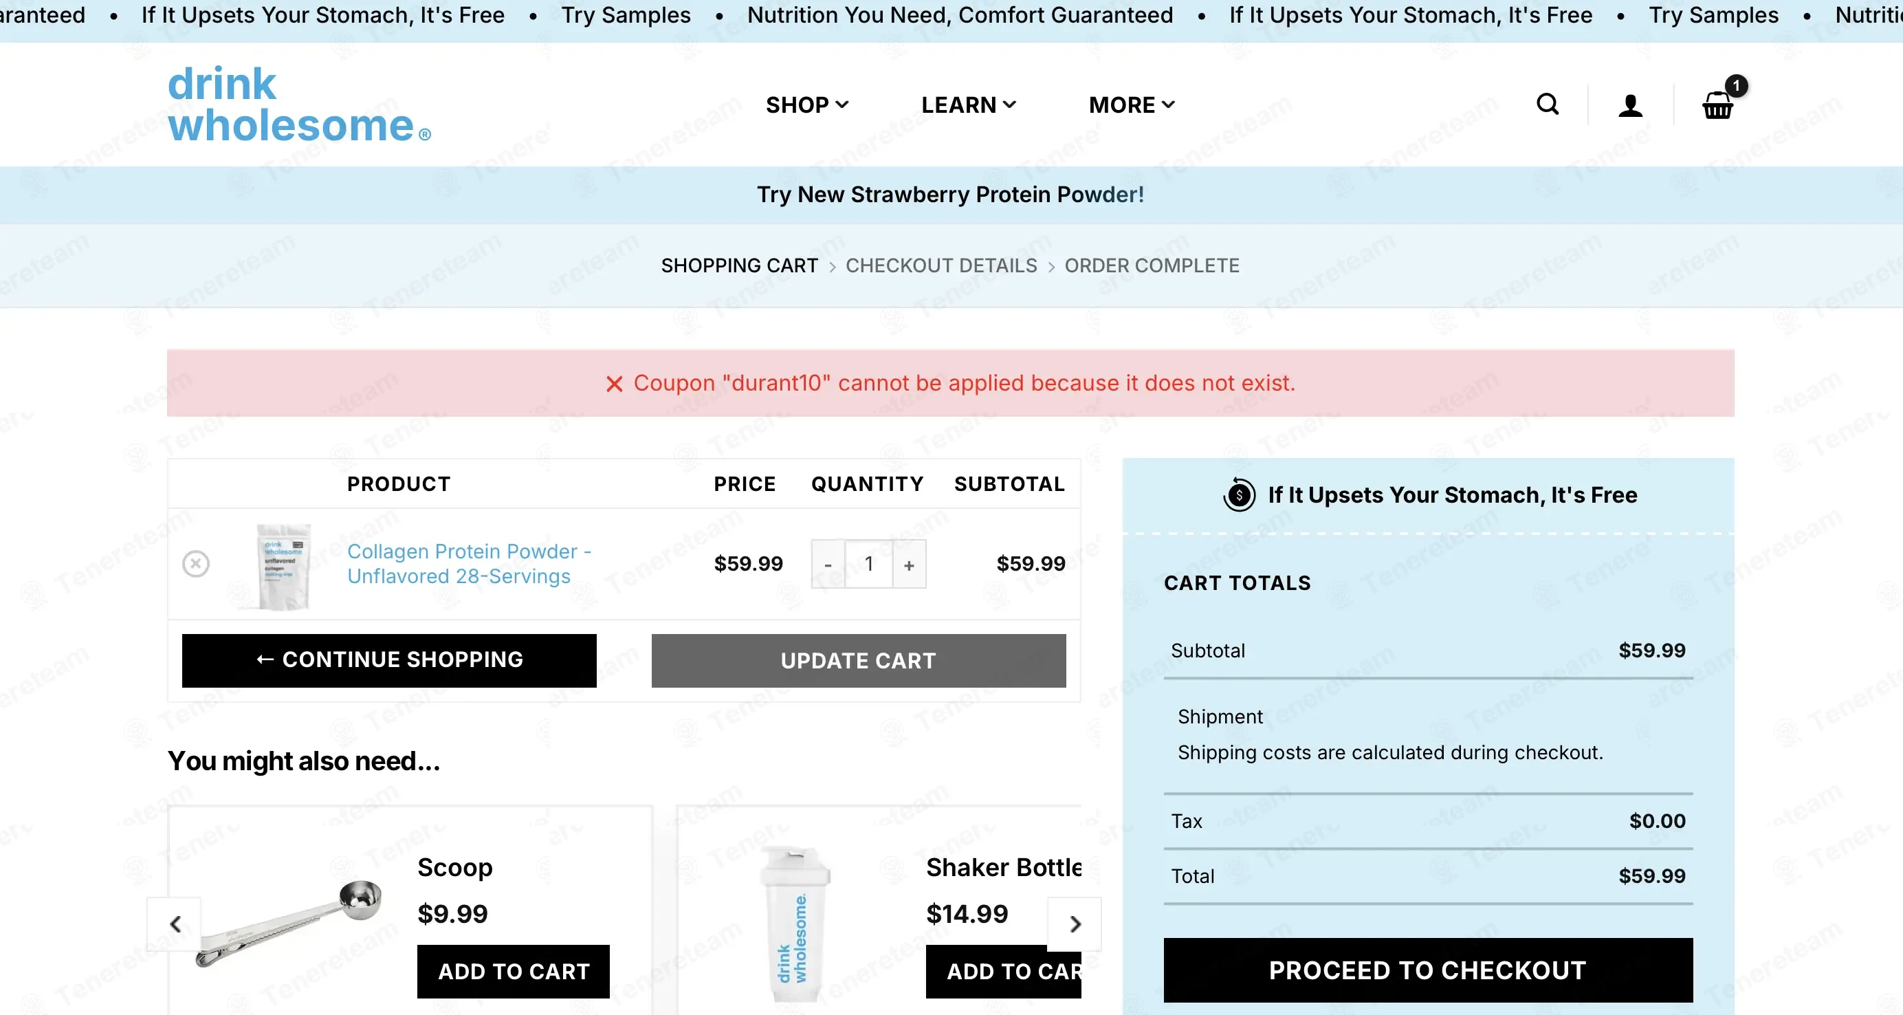1903x1015 pixels.
Task: Click the quantity input field
Action: pos(869,565)
